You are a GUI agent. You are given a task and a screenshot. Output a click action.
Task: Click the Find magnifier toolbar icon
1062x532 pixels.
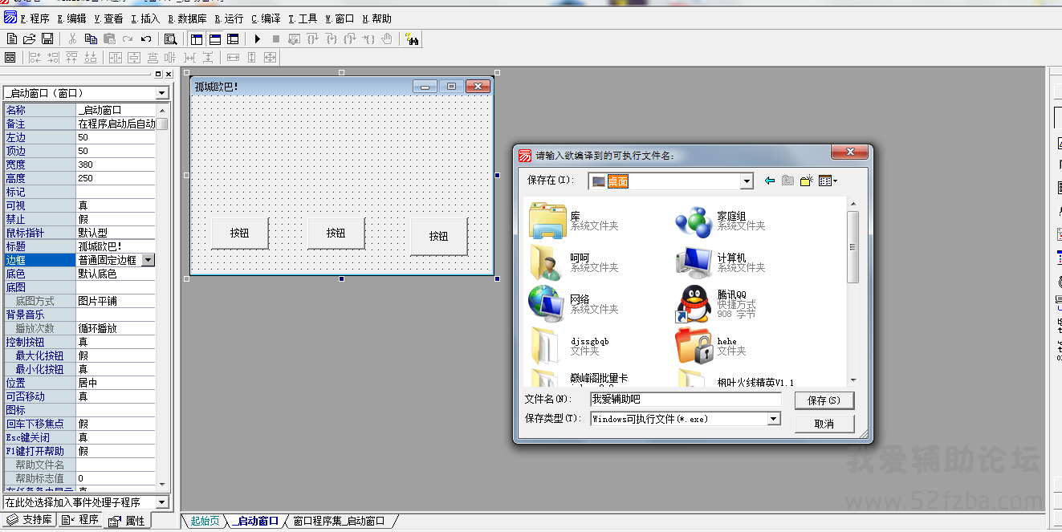click(170, 39)
